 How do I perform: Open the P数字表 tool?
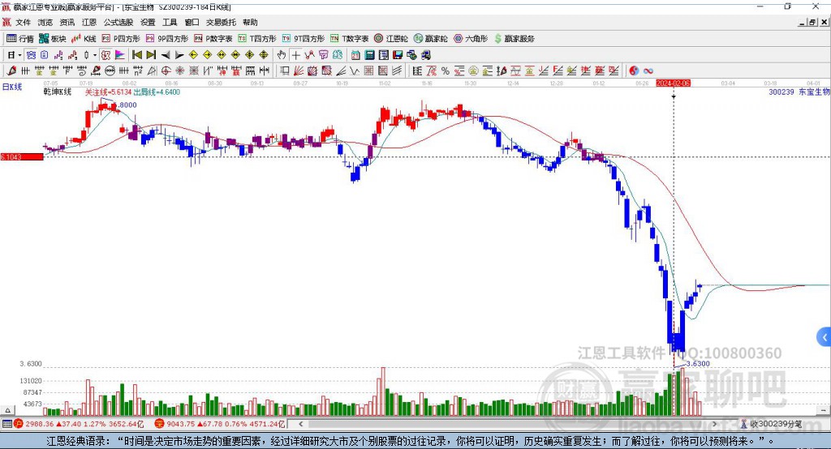click(213, 39)
